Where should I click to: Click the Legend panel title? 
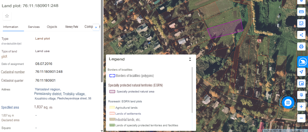[x=117, y=59]
